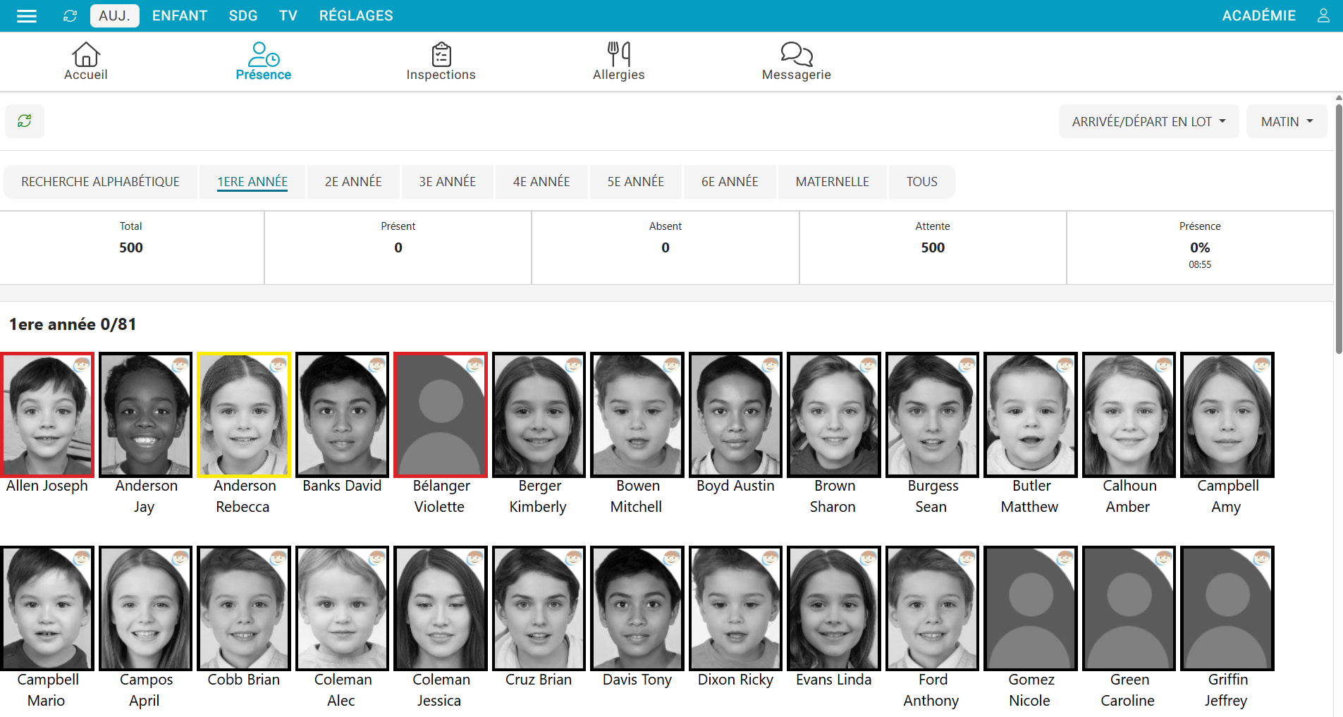This screenshot has width=1343, height=717.
Task: Click the AUJ. button
Action: (x=114, y=16)
